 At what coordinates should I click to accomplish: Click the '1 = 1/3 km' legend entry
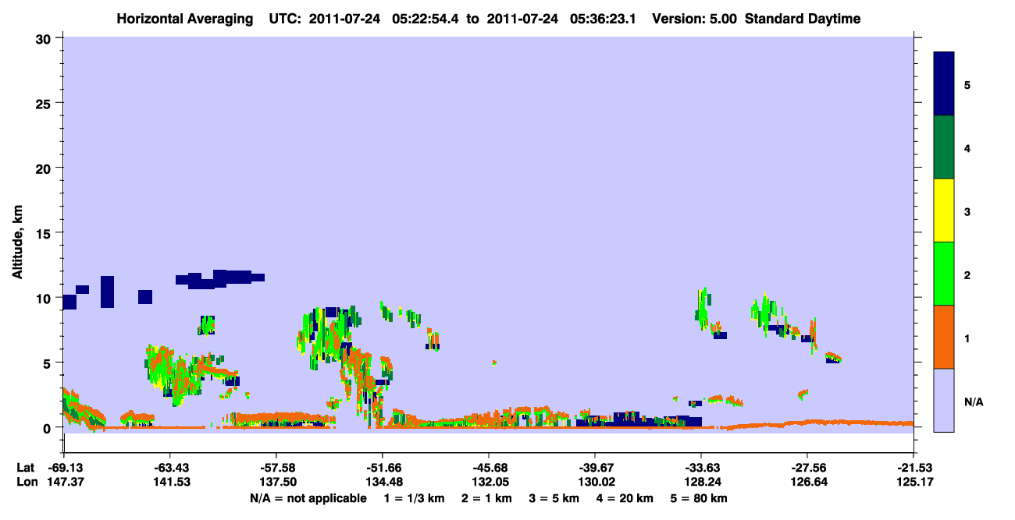415,498
